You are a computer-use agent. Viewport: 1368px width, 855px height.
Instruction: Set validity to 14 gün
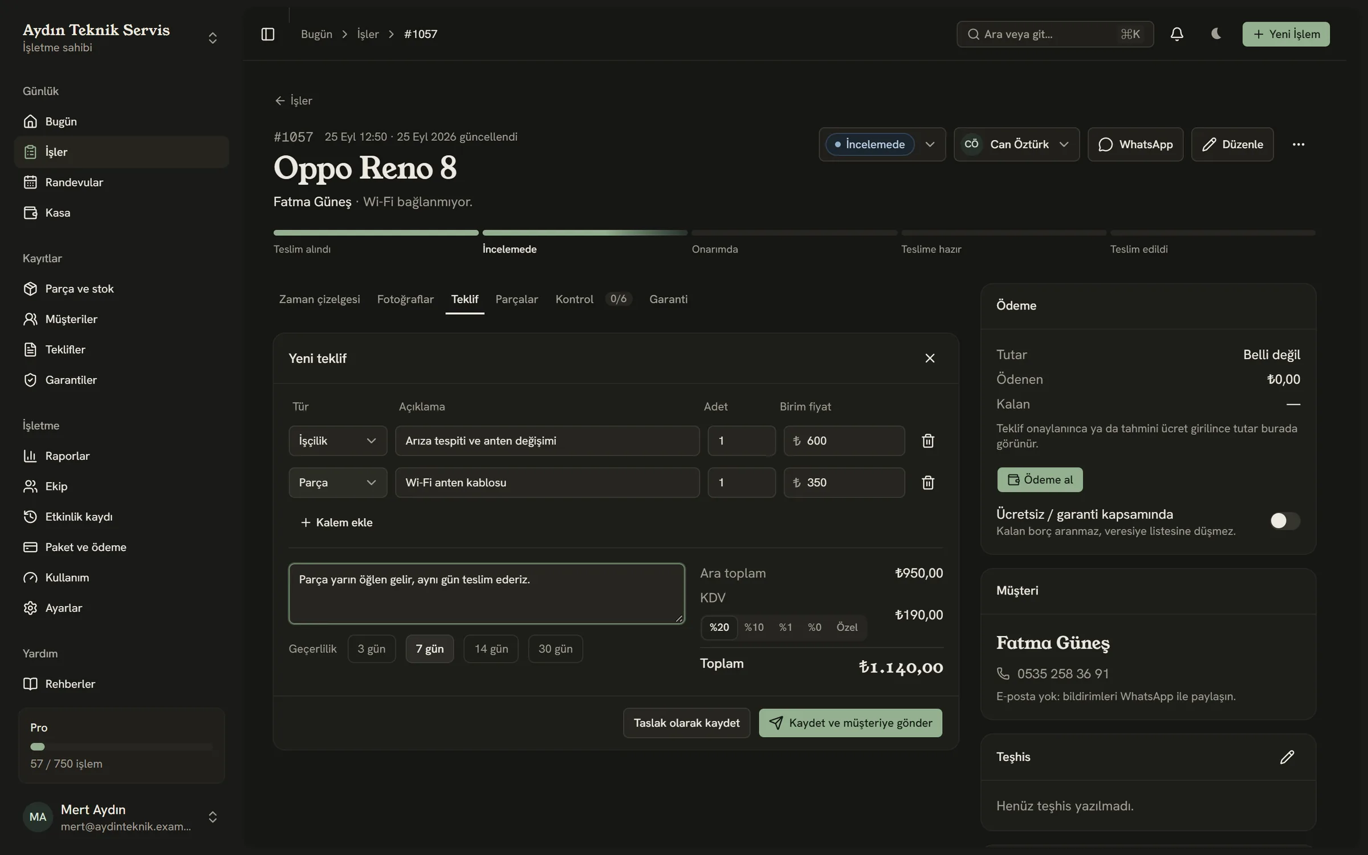pos(491,649)
